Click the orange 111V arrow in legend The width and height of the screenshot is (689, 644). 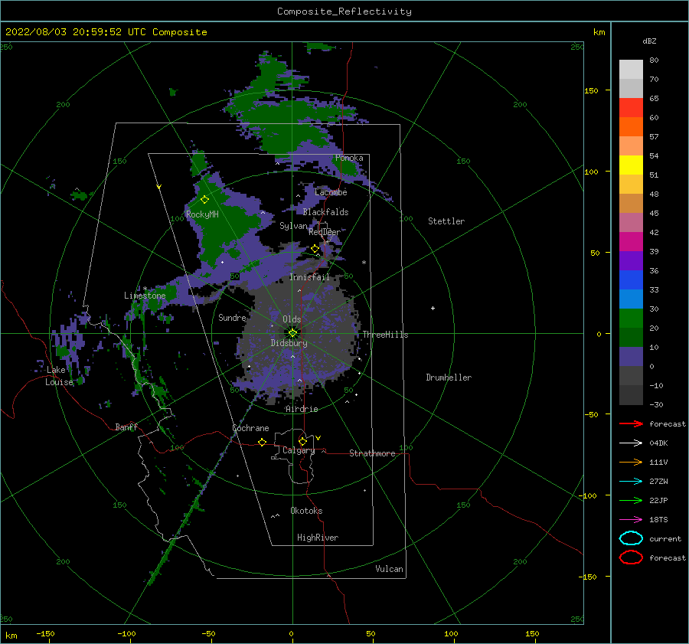click(x=631, y=462)
